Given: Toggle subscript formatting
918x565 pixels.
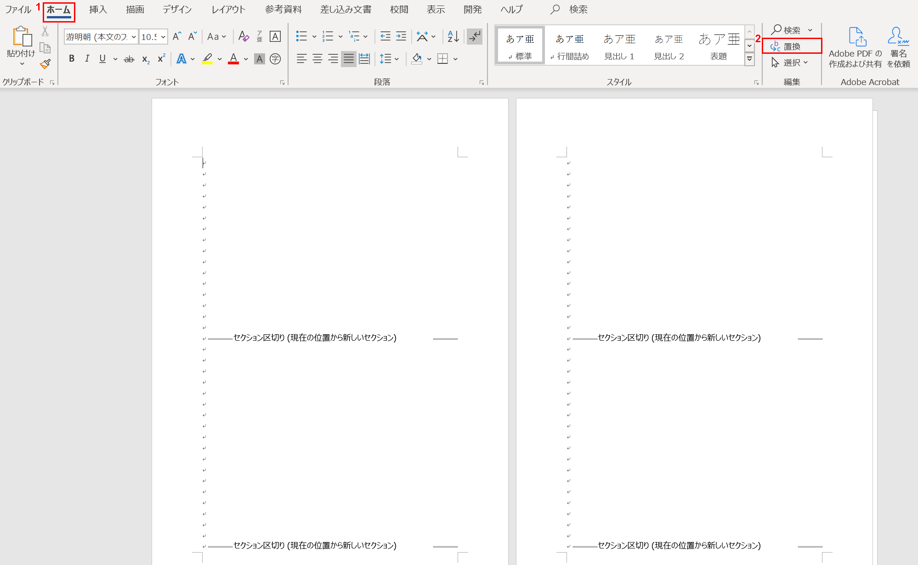Looking at the screenshot, I should pyautogui.click(x=145, y=59).
